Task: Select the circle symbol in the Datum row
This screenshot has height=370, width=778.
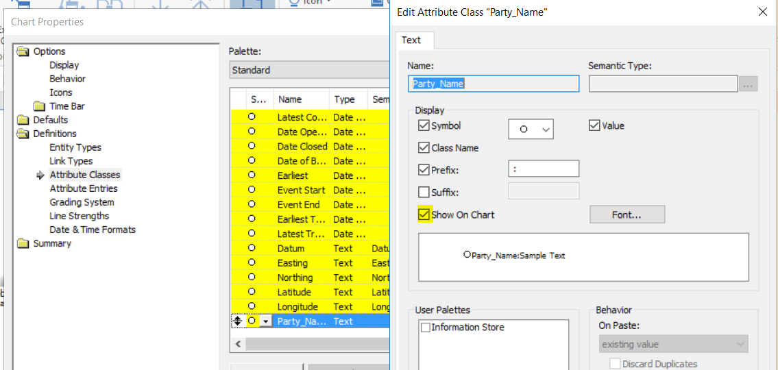Action: pyautogui.click(x=252, y=248)
